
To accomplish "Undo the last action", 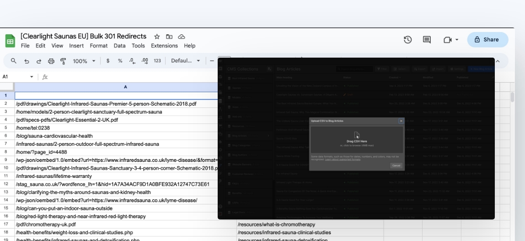I will pos(27,61).
